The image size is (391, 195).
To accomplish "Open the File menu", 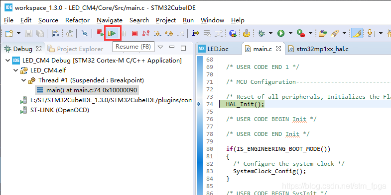I will click(9, 20).
